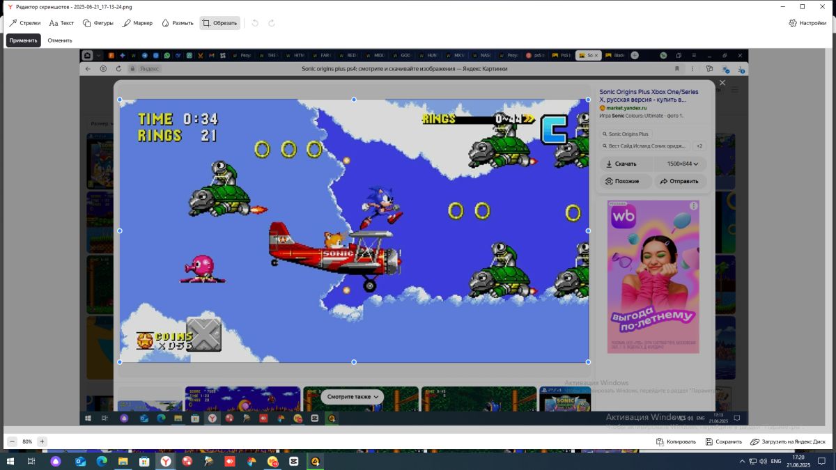Image resolution: width=836 pixels, height=470 pixels.
Task: Open editor Settings (Настройки)
Action: 807,23
